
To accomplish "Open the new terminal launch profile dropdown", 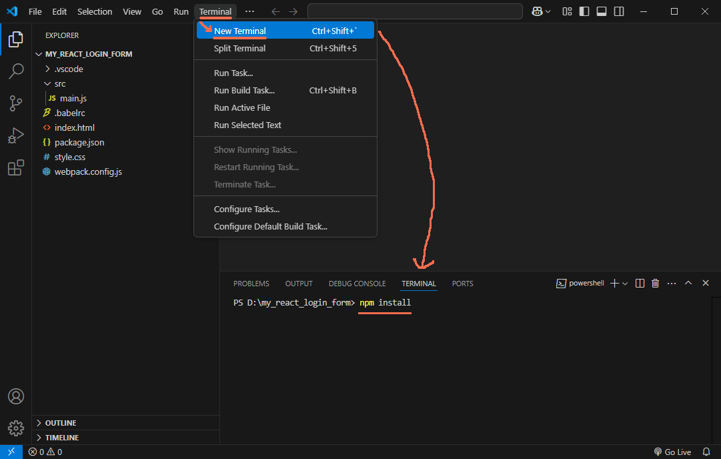I will click(625, 284).
